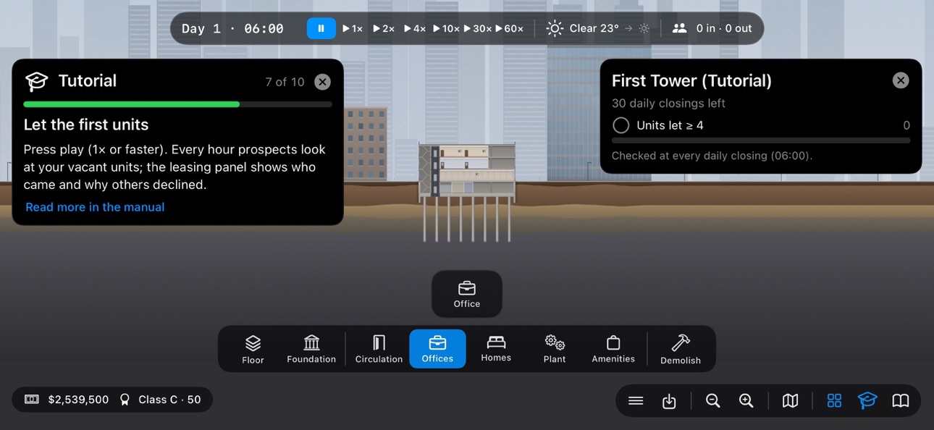934x430 pixels.
Task: Select the Offices build category
Action: (437, 349)
